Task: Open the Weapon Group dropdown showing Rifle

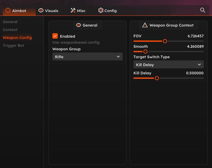Action: point(87,57)
